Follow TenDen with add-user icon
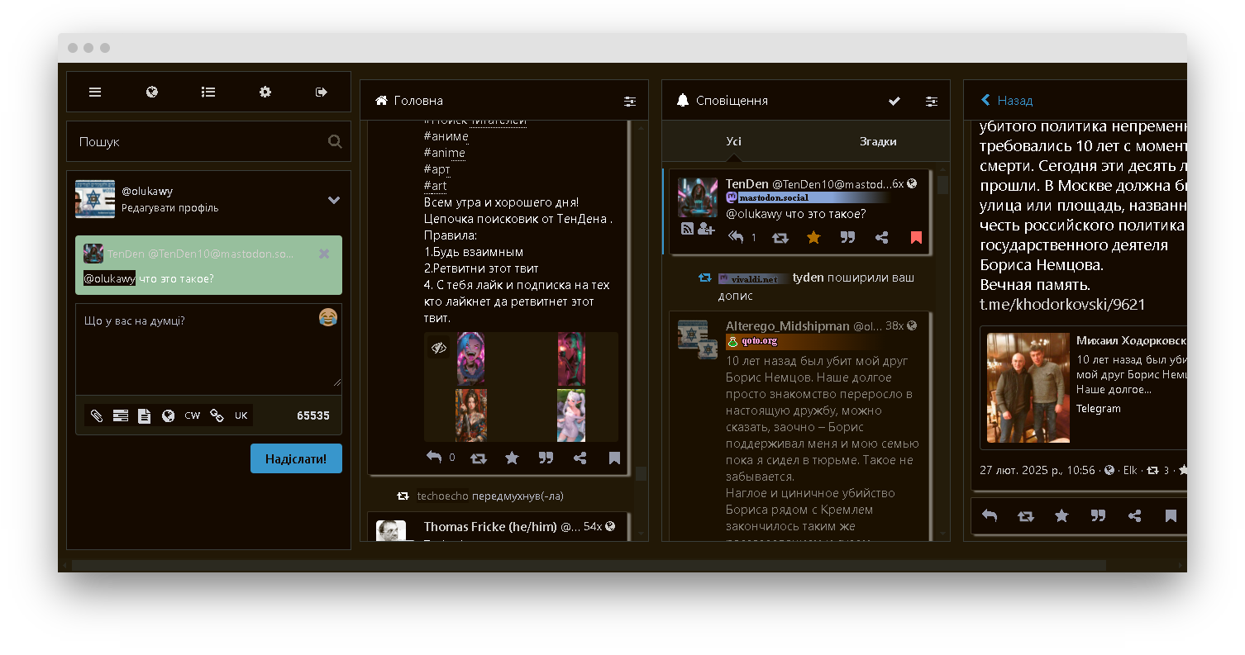1245x655 pixels. 706,229
